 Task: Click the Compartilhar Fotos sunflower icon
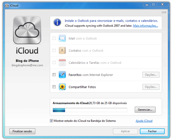[x=62, y=87]
